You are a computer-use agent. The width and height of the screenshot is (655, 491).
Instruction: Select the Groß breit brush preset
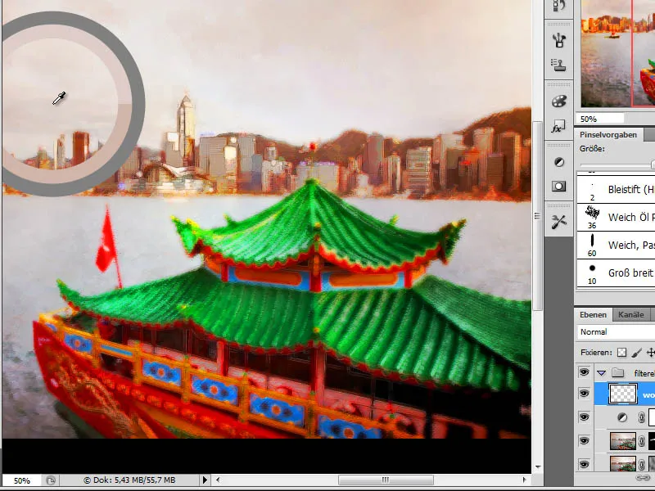click(x=616, y=273)
